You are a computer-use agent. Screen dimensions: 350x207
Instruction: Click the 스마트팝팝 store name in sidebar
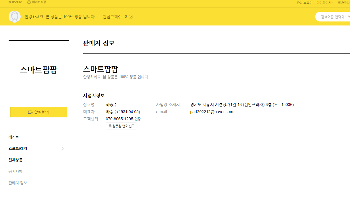tap(38, 70)
